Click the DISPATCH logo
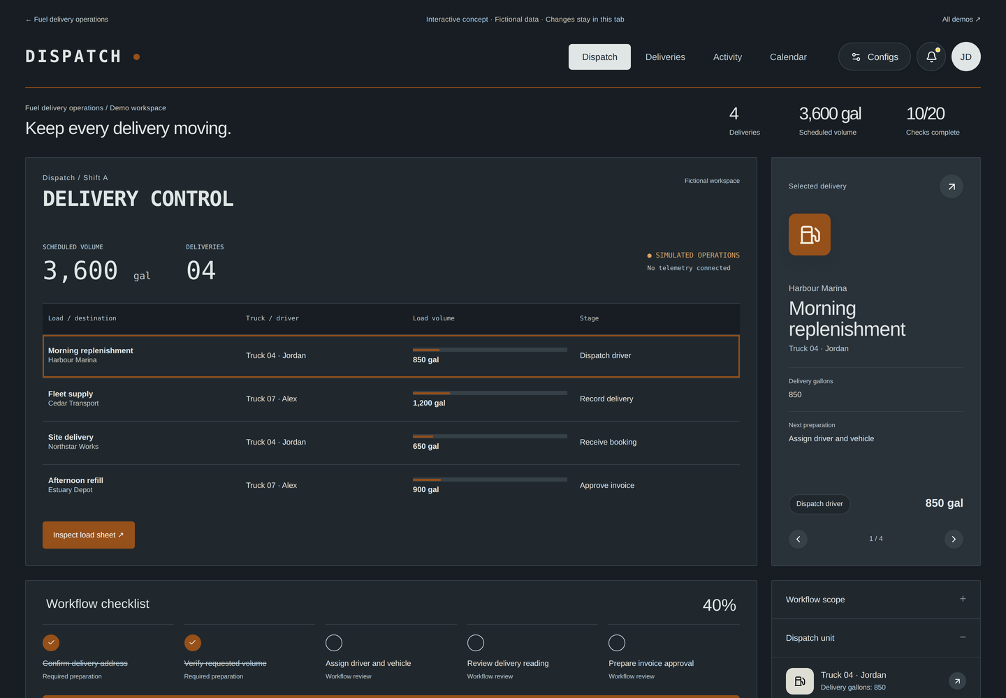 click(x=73, y=57)
